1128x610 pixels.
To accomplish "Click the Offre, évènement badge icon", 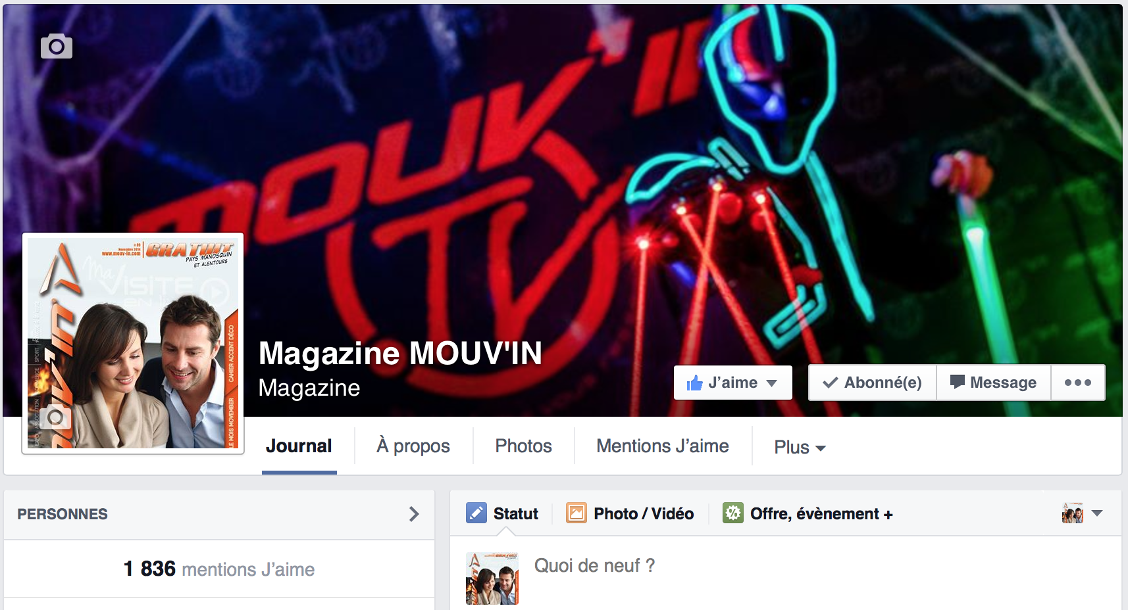I will tap(732, 513).
